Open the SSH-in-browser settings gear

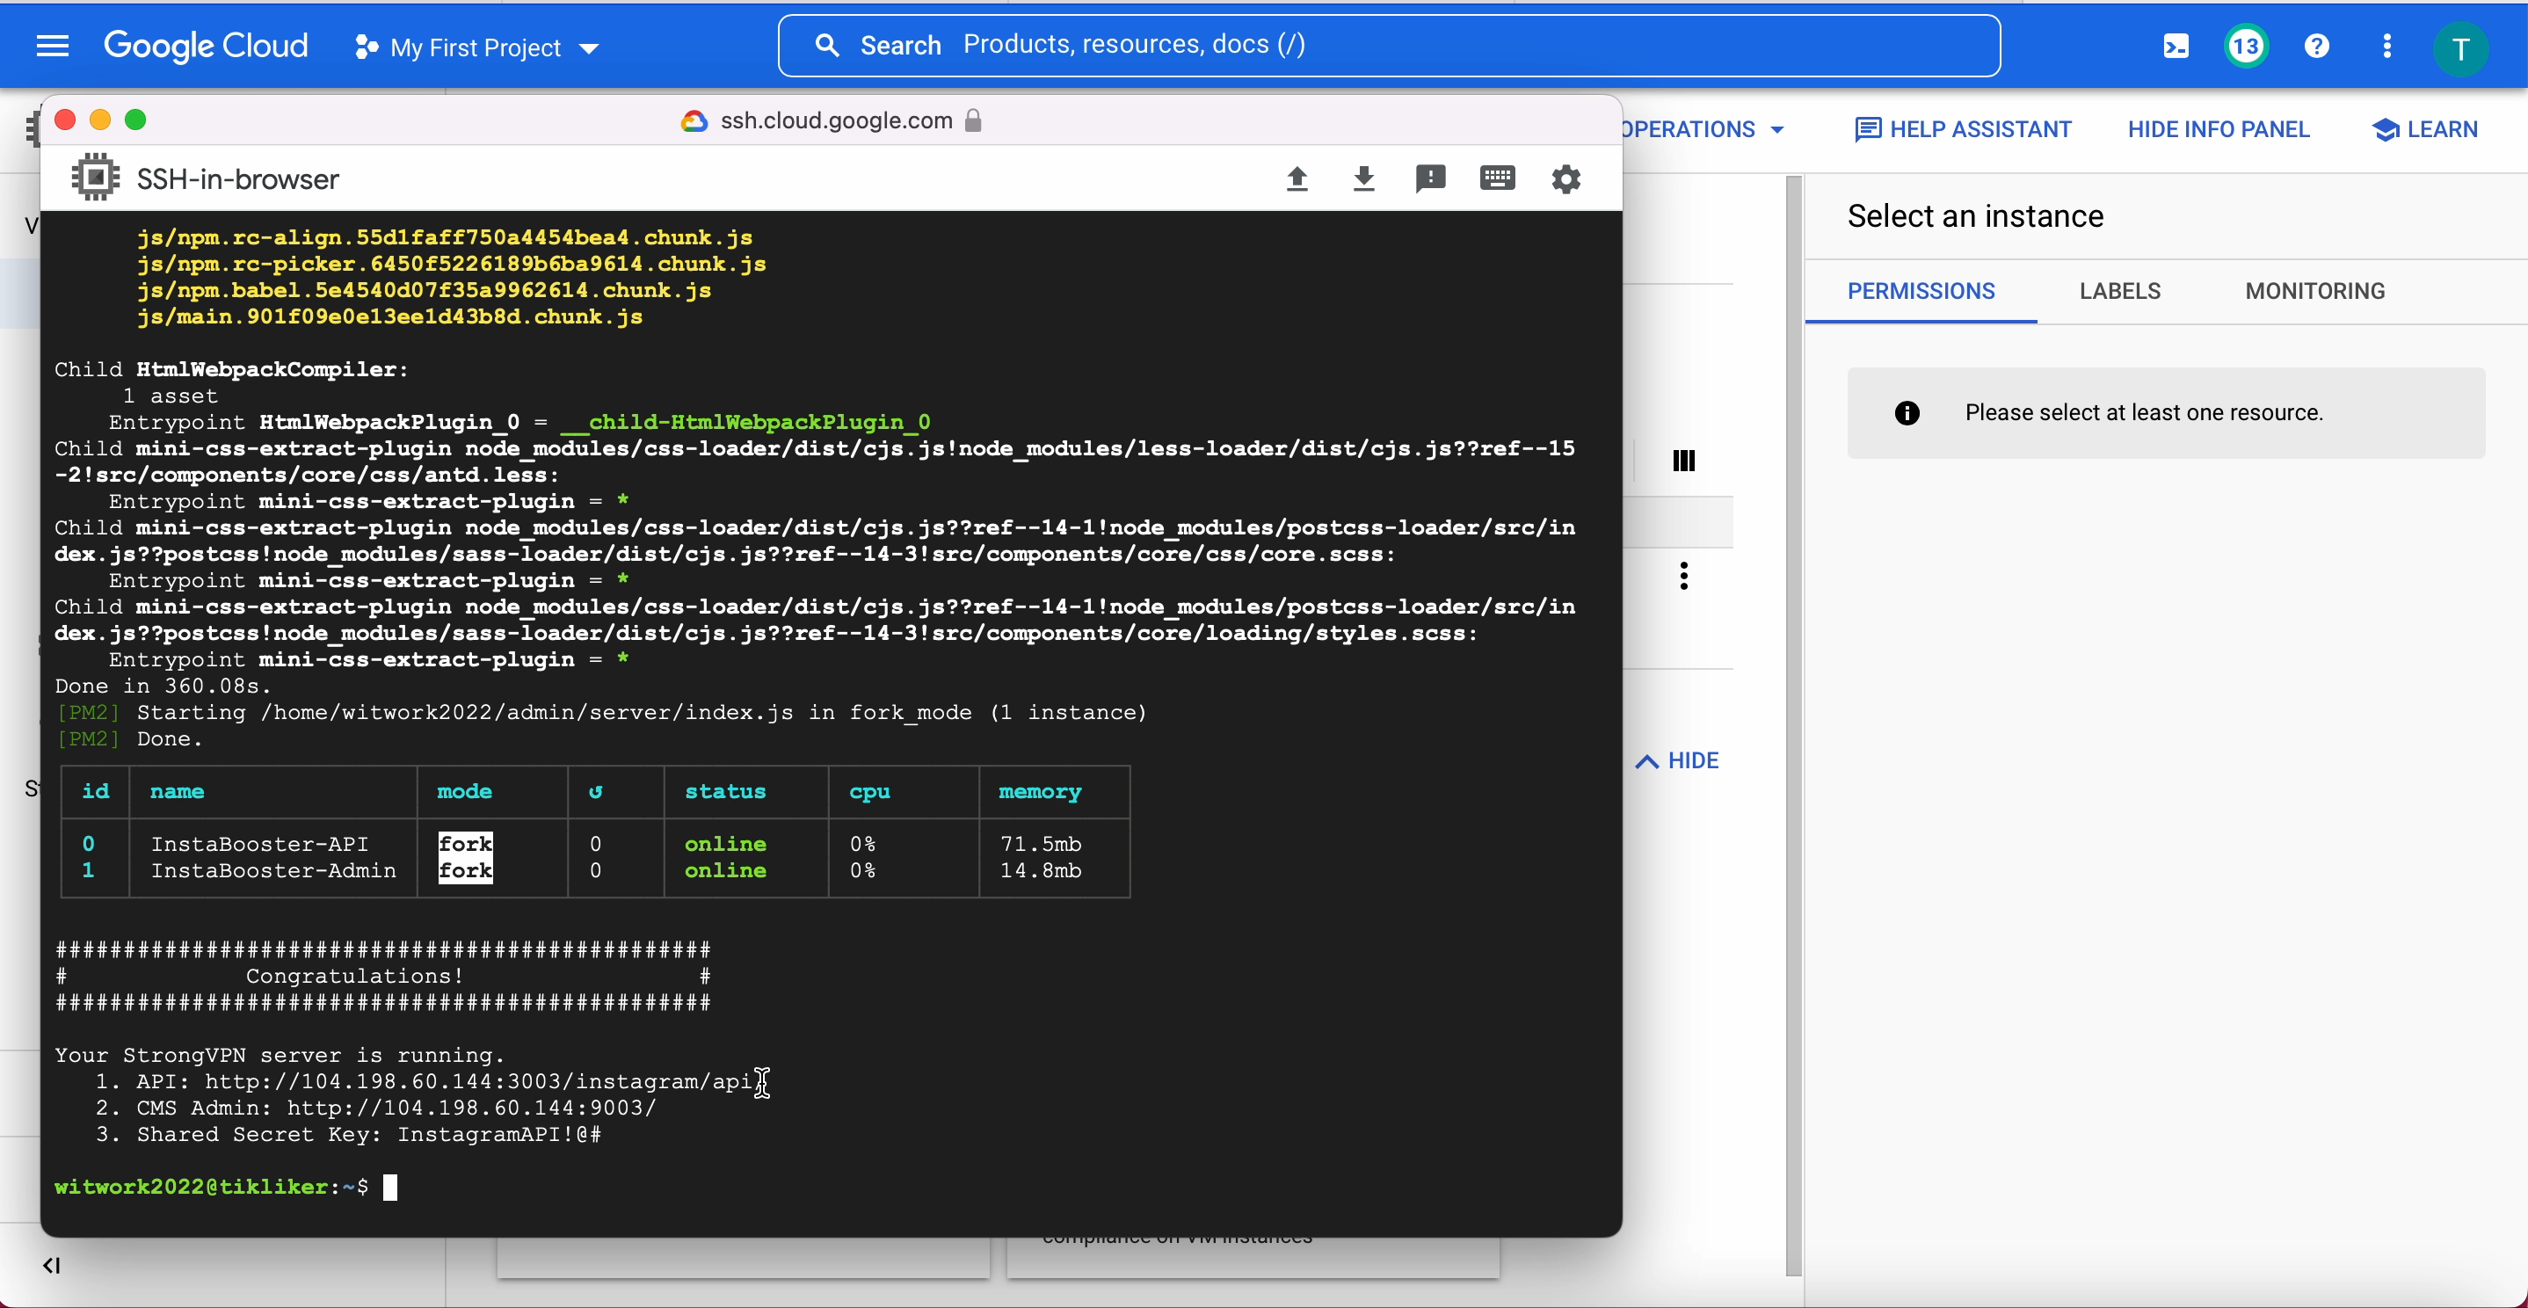(x=1565, y=178)
